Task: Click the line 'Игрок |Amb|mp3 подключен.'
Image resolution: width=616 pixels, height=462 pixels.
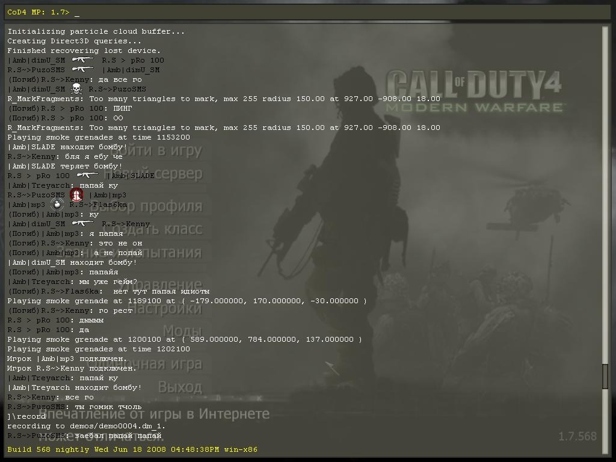Action: tap(67, 359)
